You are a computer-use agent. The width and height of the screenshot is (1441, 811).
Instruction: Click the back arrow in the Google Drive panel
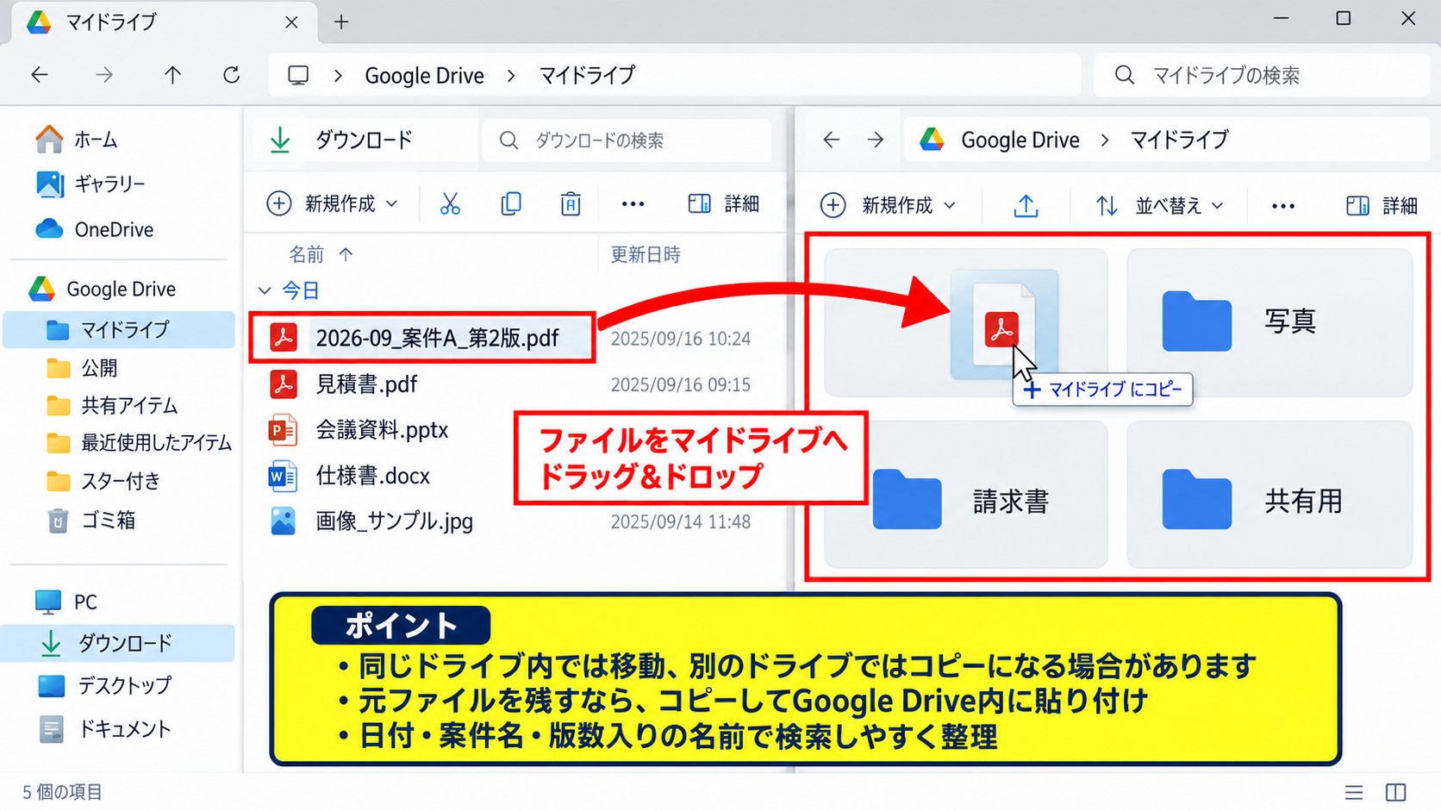coord(831,140)
